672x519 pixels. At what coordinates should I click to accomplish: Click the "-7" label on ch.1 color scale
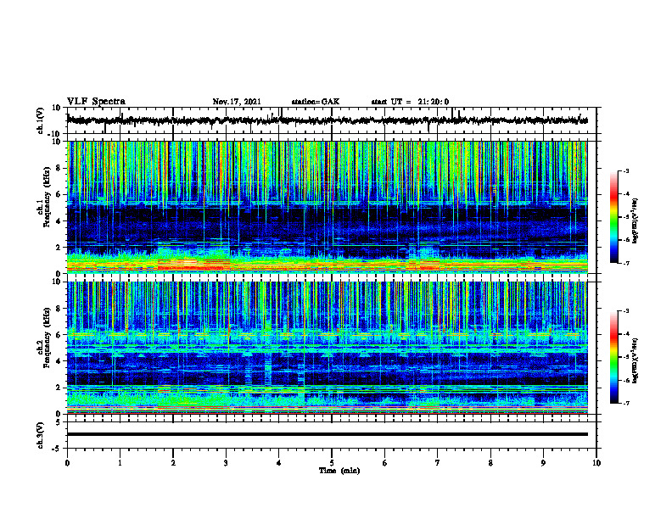pyautogui.click(x=625, y=263)
